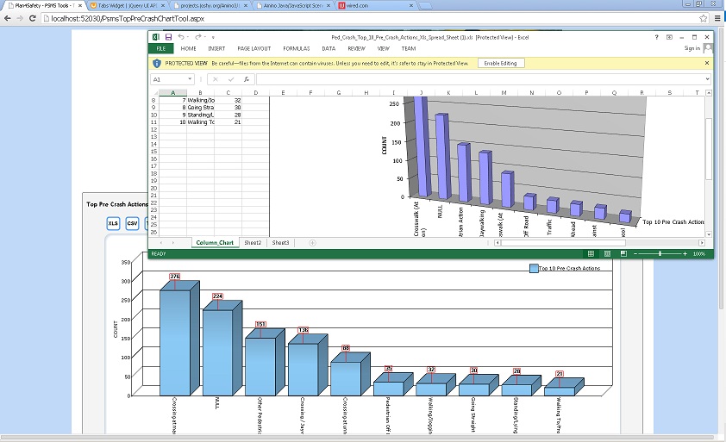
Task: Click the next sheet navigation arrow
Action: pyautogui.click(x=172, y=242)
